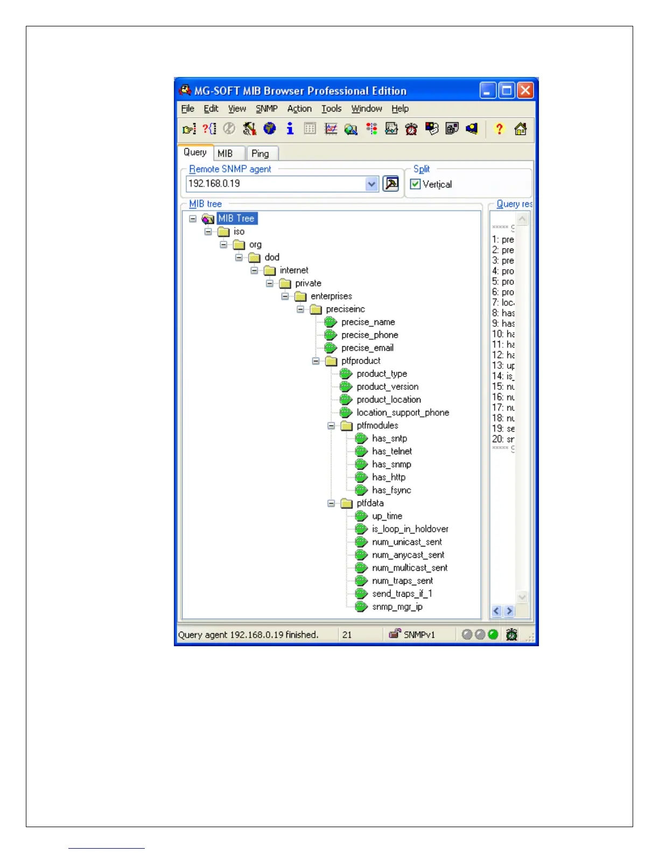This screenshot has height=853, width=659.
Task: Open the Tools menu
Action: [x=332, y=109]
